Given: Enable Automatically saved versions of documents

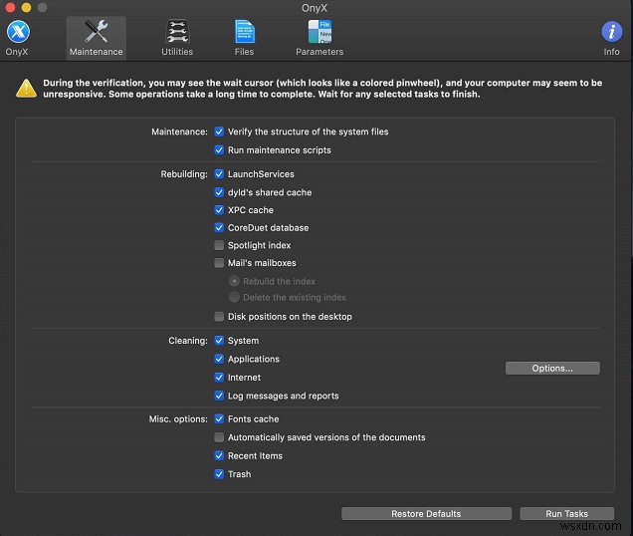Looking at the screenshot, I should [x=219, y=437].
